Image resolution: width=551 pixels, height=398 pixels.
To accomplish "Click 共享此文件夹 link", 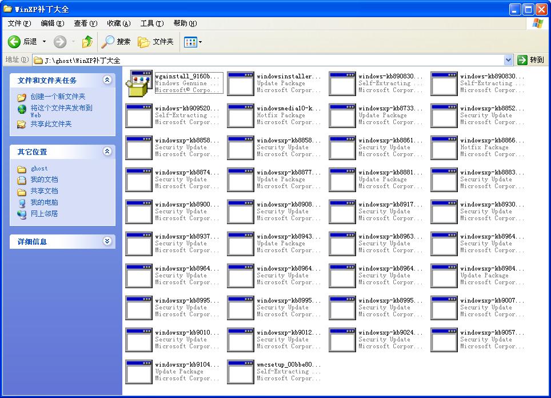I will point(51,124).
